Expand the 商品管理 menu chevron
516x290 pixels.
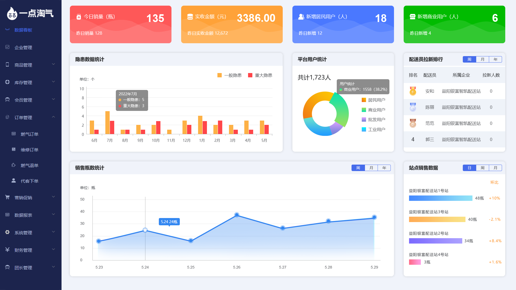coord(53,64)
